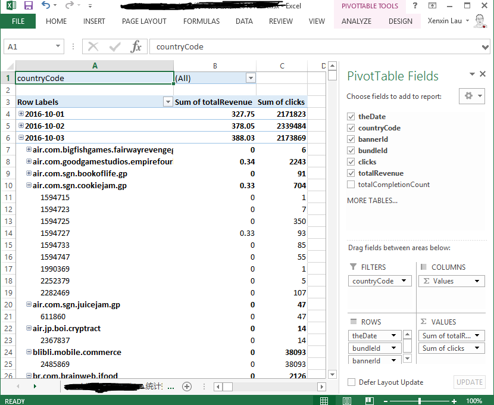The height and width of the screenshot is (405, 494).
Task: Open the FORMULAS ribbon tab
Action: [x=201, y=21]
